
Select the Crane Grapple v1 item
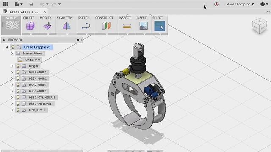pos(37,47)
